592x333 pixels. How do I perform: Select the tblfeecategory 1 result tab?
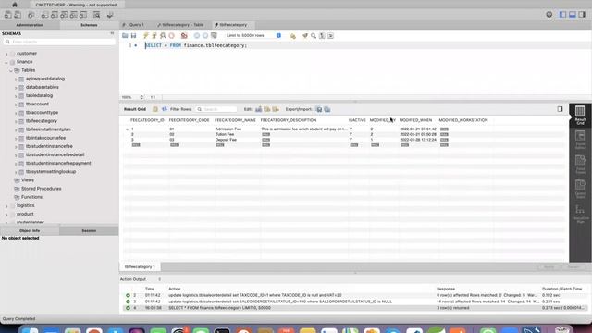coord(140,266)
